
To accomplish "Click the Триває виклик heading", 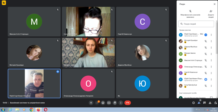I will point(185,30).
